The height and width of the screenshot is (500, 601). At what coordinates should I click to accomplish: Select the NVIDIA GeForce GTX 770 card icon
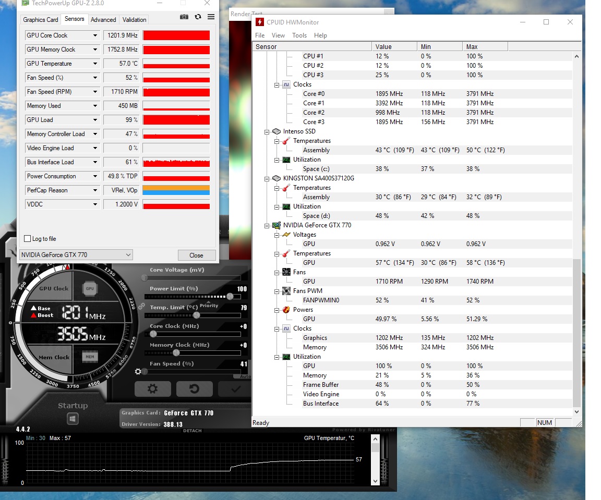277,225
